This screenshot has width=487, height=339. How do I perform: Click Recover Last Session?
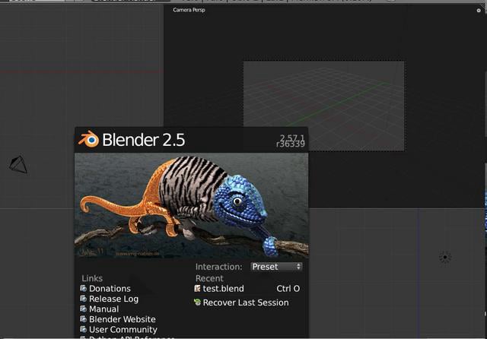(241, 303)
